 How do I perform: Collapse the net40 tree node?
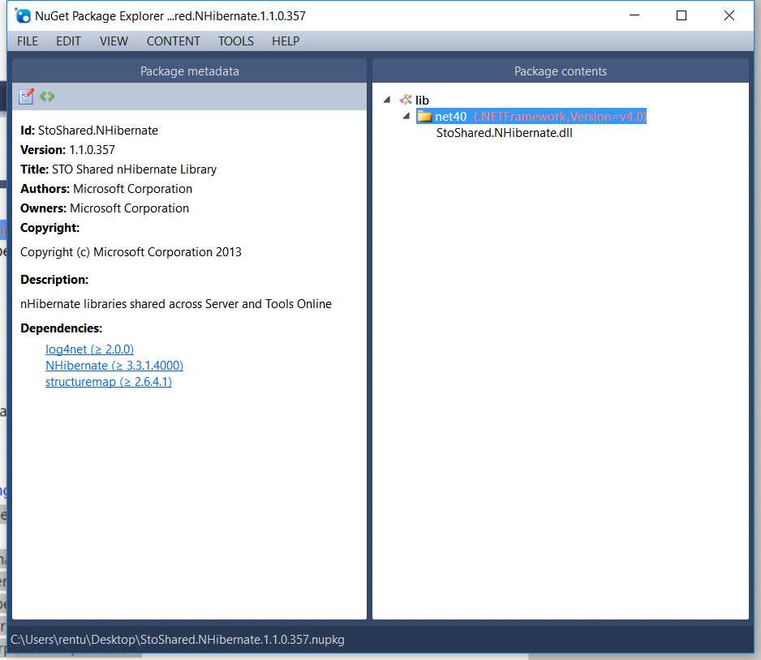406,117
